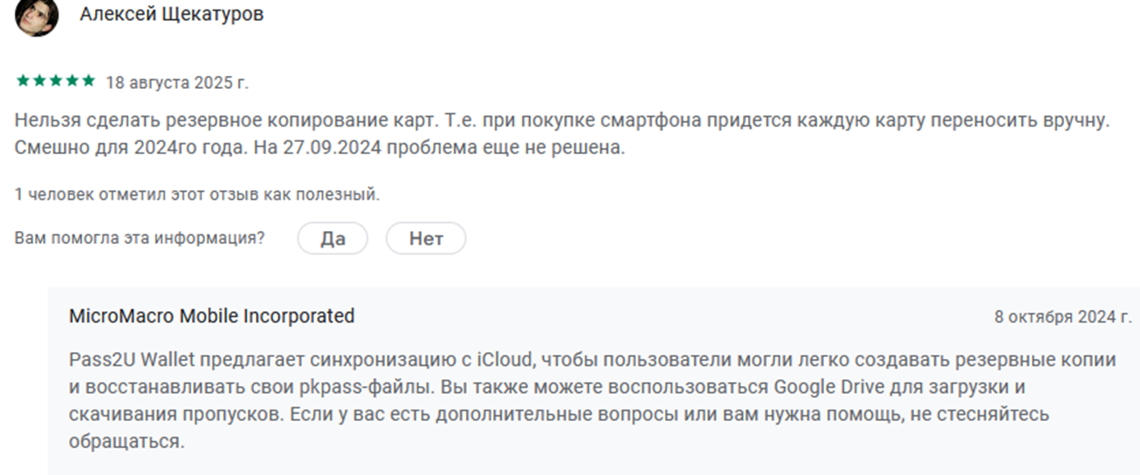The height and width of the screenshot is (475, 1140).
Task: Click the first green rating star
Action: (23, 81)
